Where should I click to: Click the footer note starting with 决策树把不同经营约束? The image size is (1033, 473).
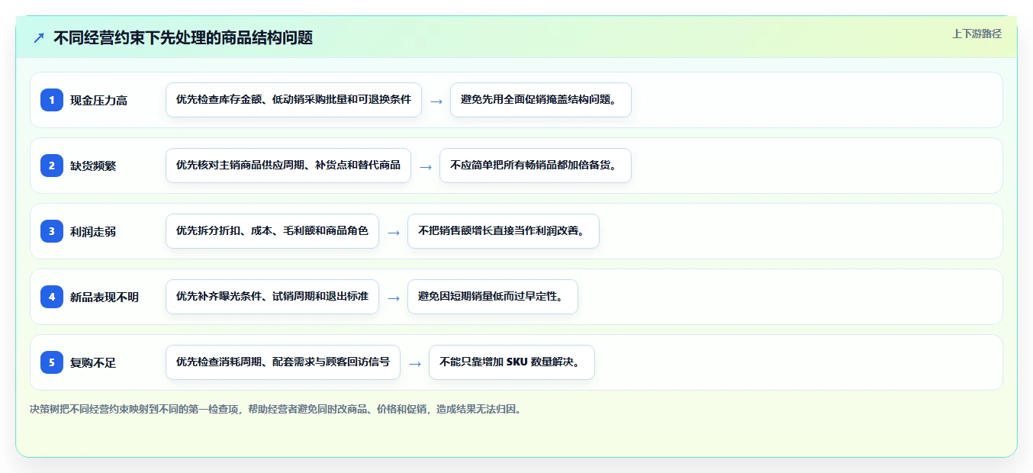276,410
